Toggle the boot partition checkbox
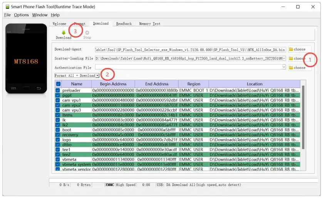Viewport: 322px width, 198px height. point(58,130)
